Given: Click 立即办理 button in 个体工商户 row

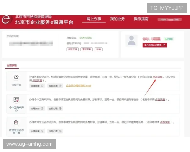Looking at the screenshot, I should [55, 108].
